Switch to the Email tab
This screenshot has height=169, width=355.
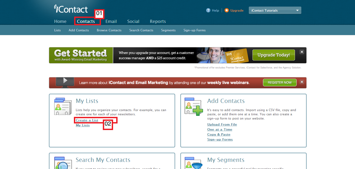(111, 21)
